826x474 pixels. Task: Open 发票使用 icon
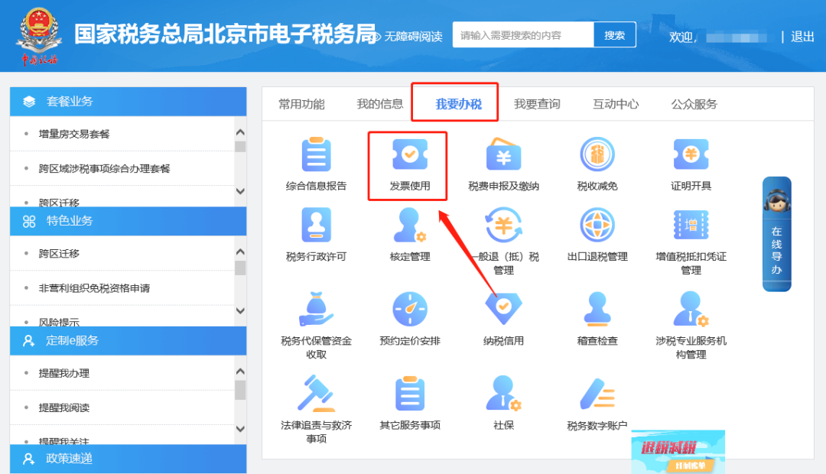tap(410, 154)
